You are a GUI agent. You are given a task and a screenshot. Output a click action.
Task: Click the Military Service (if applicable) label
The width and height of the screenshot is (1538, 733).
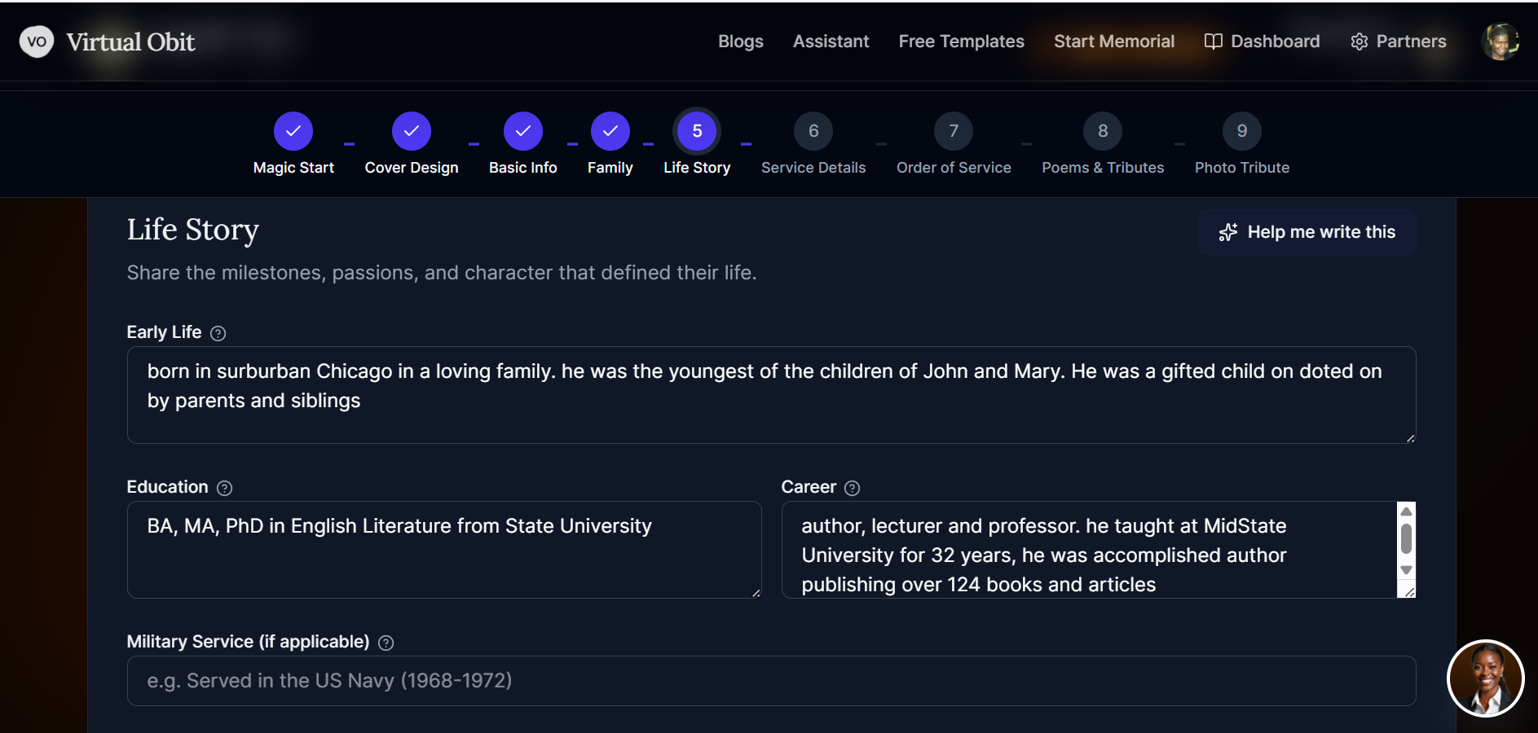(248, 642)
